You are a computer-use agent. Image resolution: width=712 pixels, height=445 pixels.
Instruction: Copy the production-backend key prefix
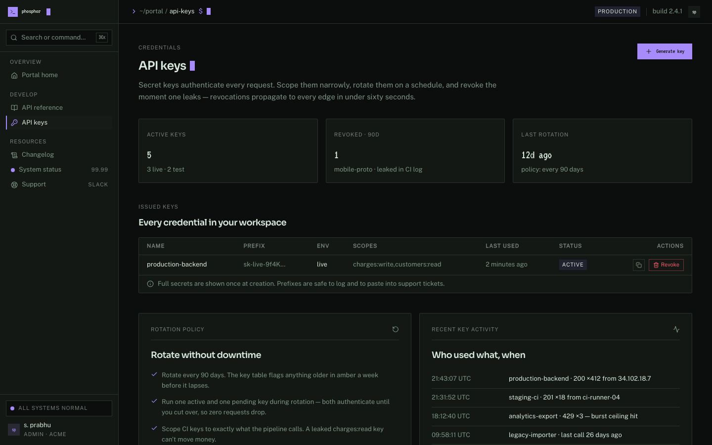pyautogui.click(x=639, y=265)
